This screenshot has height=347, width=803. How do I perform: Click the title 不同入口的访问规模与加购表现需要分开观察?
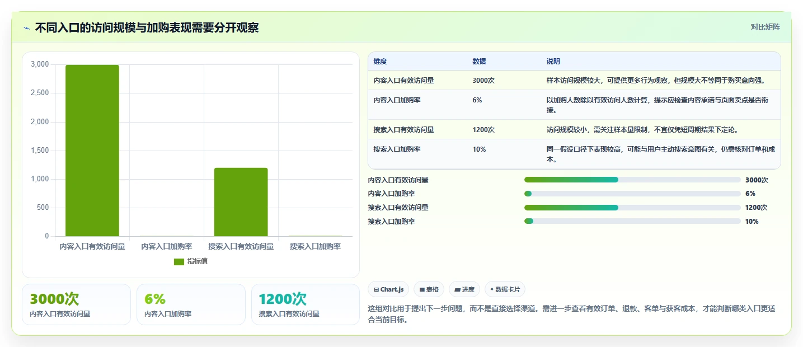tap(147, 28)
